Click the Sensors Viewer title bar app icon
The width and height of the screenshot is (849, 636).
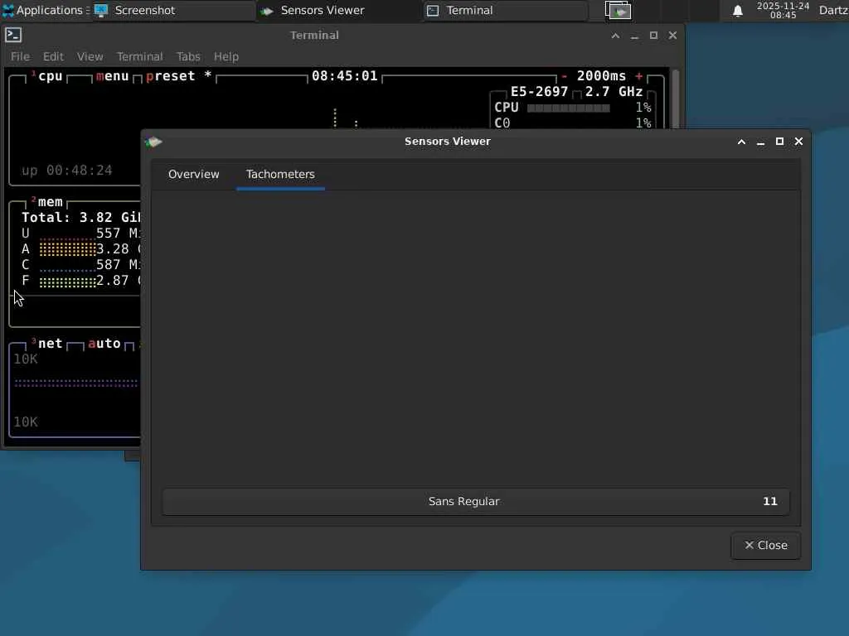tap(153, 142)
